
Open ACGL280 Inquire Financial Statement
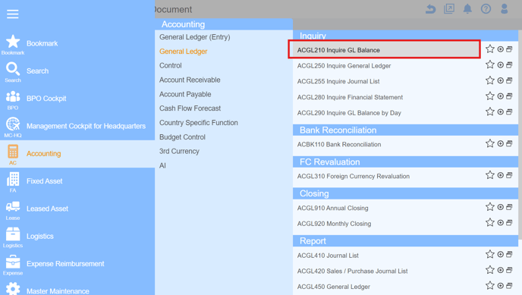click(350, 97)
